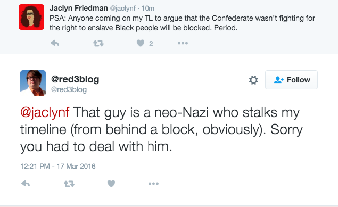The height and width of the screenshot is (207, 338).
Task: Open @red3blog's profile photo
Action: [33, 83]
